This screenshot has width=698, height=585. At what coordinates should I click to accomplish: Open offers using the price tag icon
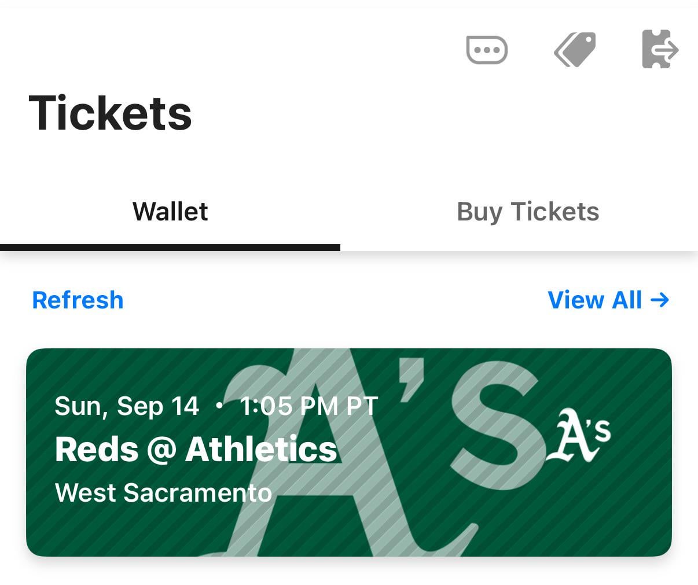coord(574,50)
